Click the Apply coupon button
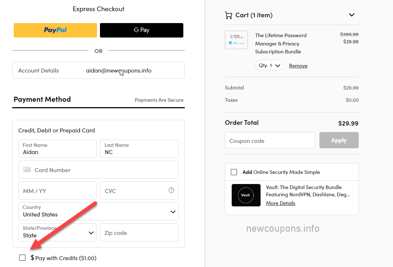 [x=339, y=140]
